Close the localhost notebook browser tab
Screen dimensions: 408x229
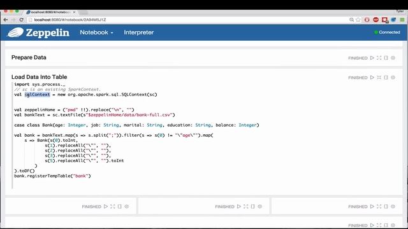tap(74, 12)
